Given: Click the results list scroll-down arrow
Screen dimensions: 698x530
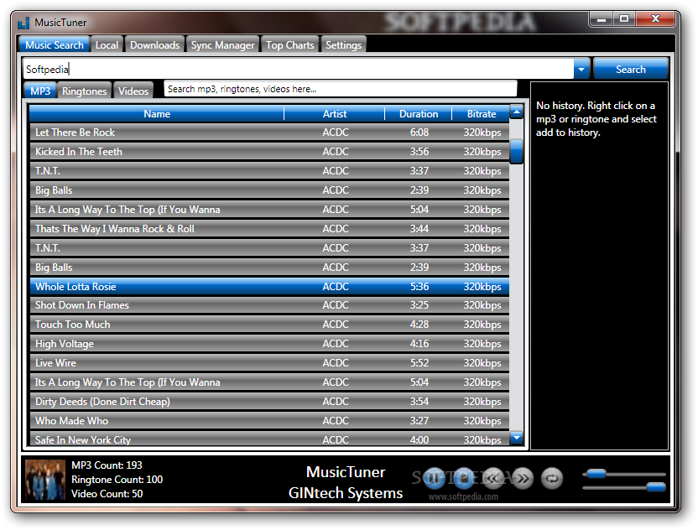Looking at the screenshot, I should click(517, 438).
